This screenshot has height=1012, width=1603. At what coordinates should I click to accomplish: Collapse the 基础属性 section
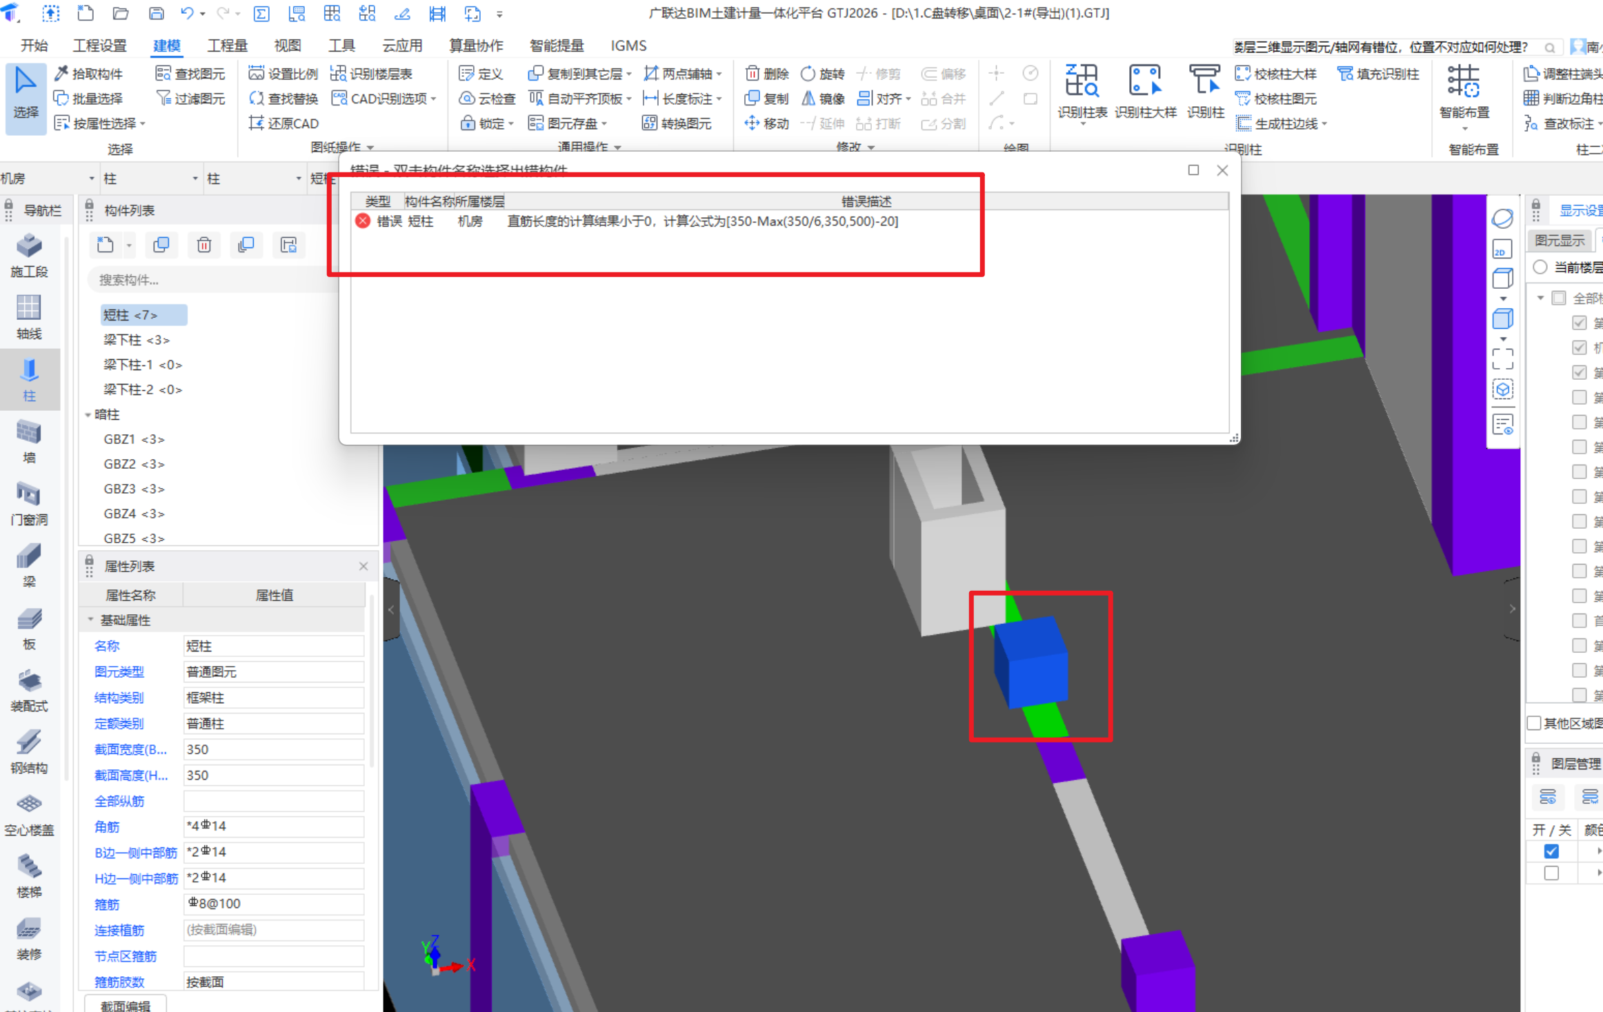(90, 620)
